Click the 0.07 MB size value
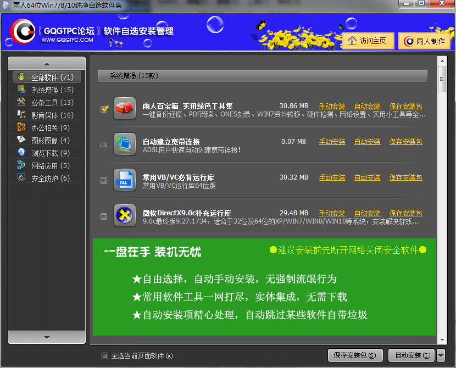 point(294,142)
